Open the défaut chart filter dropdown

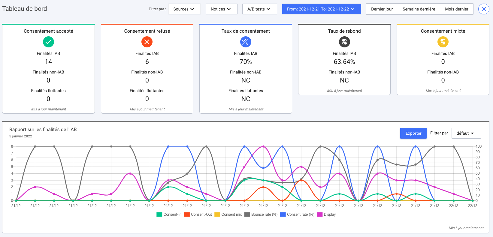pyautogui.click(x=466, y=133)
